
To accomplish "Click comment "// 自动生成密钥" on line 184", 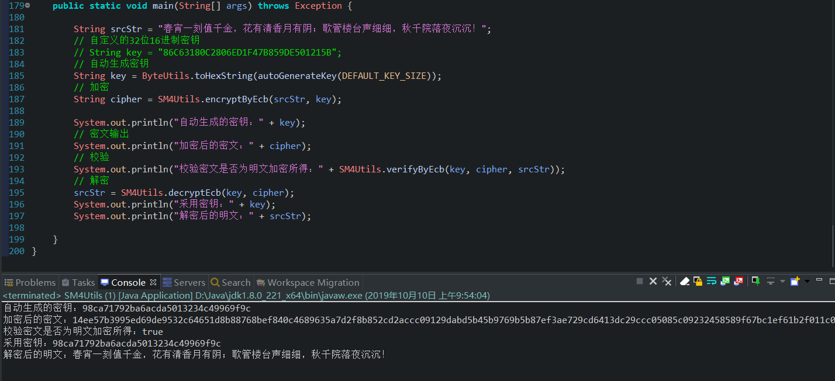I will click(x=111, y=64).
